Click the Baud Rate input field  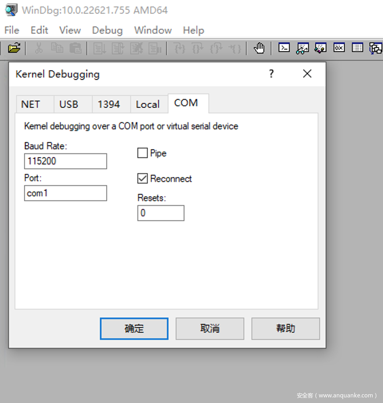(65, 161)
